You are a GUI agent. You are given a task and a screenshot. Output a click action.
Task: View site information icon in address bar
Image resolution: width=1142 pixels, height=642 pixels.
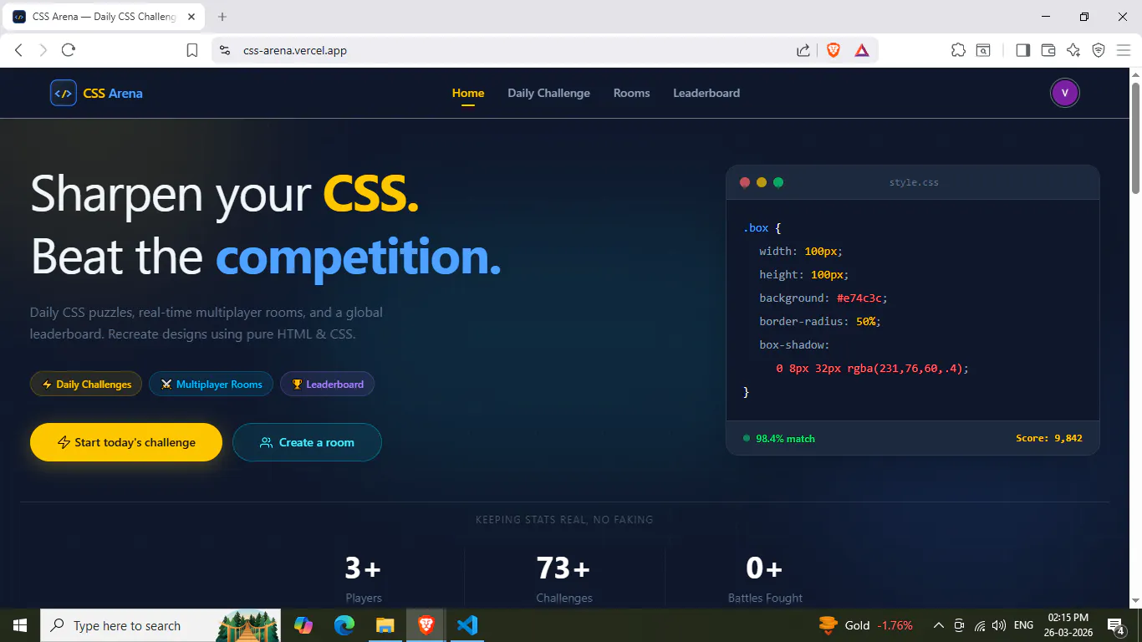click(224, 50)
